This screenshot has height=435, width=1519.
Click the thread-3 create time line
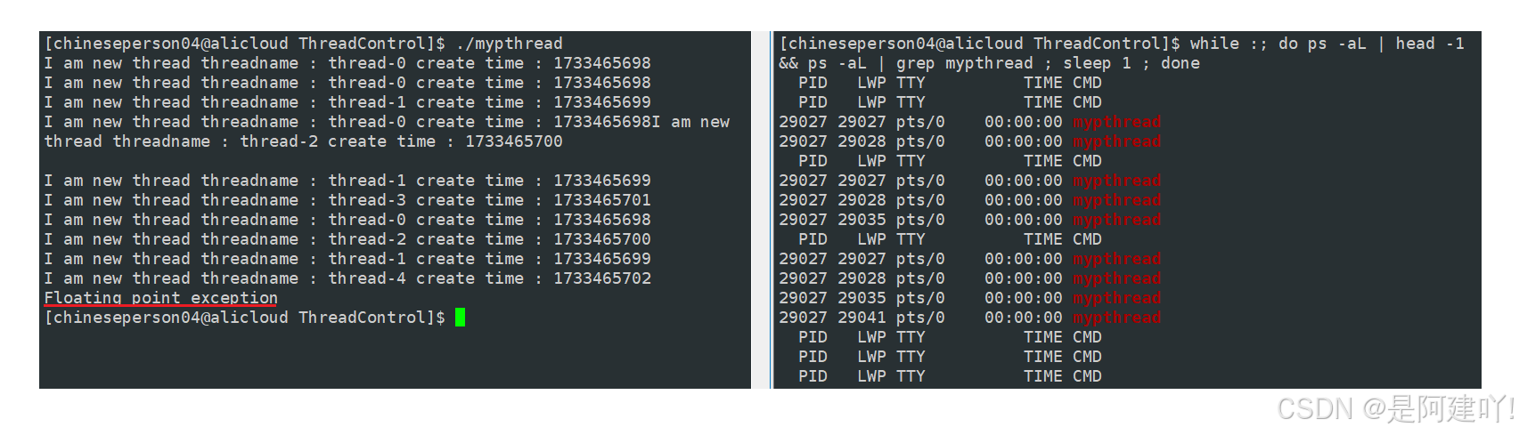point(347,200)
